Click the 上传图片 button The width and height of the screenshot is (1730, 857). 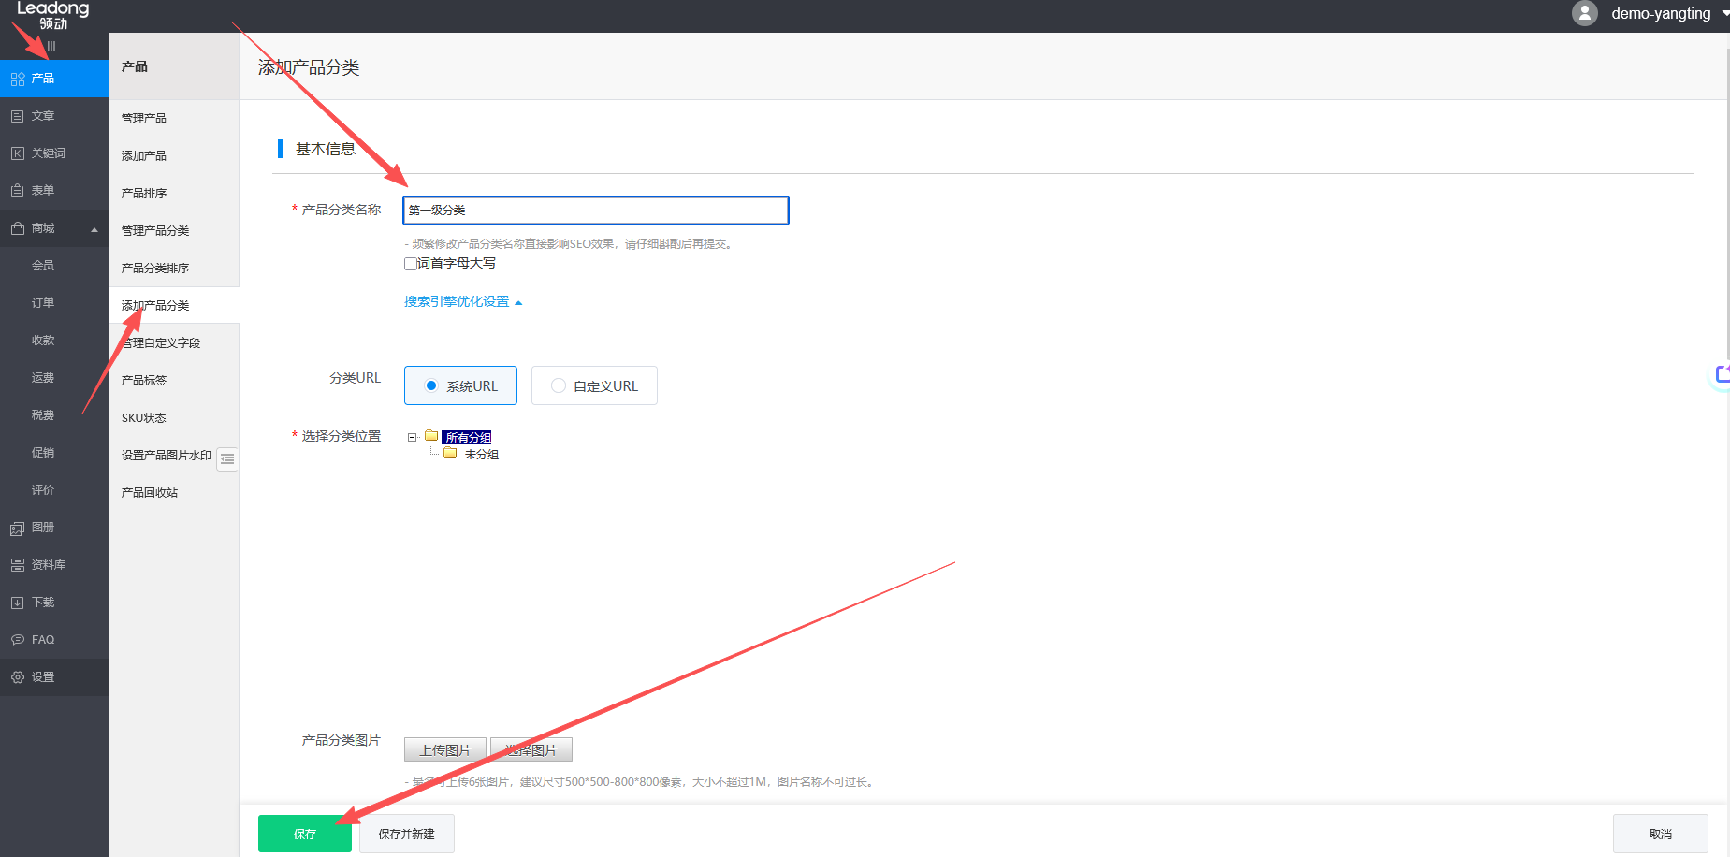tap(445, 750)
